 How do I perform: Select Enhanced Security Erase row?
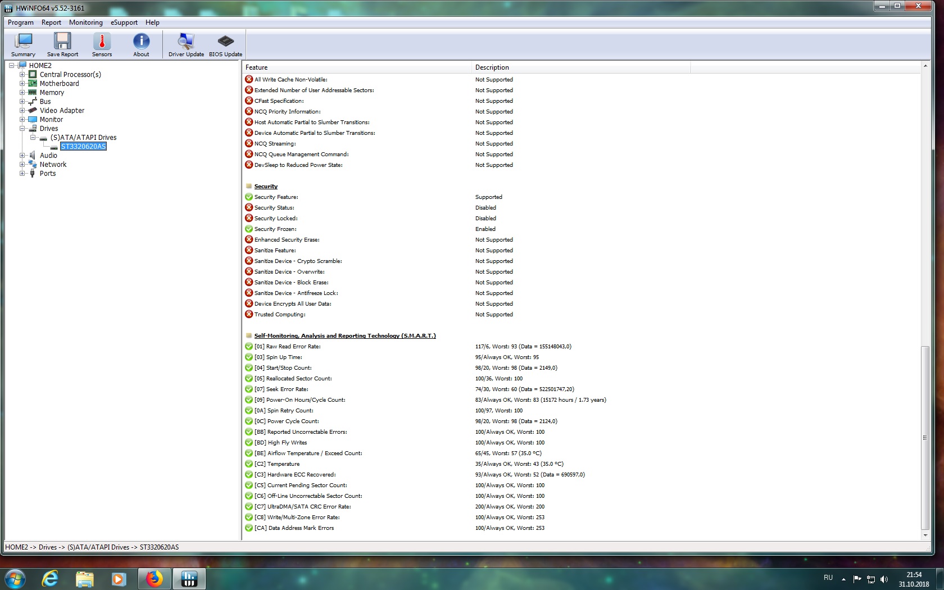tap(581, 239)
